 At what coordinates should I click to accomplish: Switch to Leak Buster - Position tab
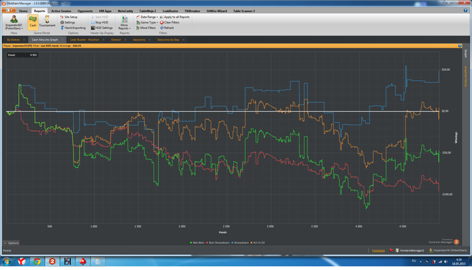coord(84,40)
